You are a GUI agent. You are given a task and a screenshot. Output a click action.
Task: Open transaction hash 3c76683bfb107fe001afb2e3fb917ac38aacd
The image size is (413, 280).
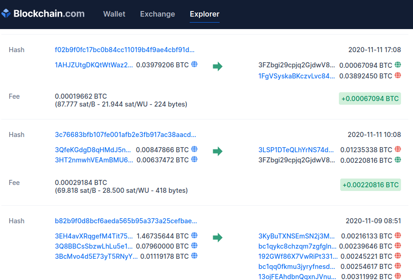point(125,135)
